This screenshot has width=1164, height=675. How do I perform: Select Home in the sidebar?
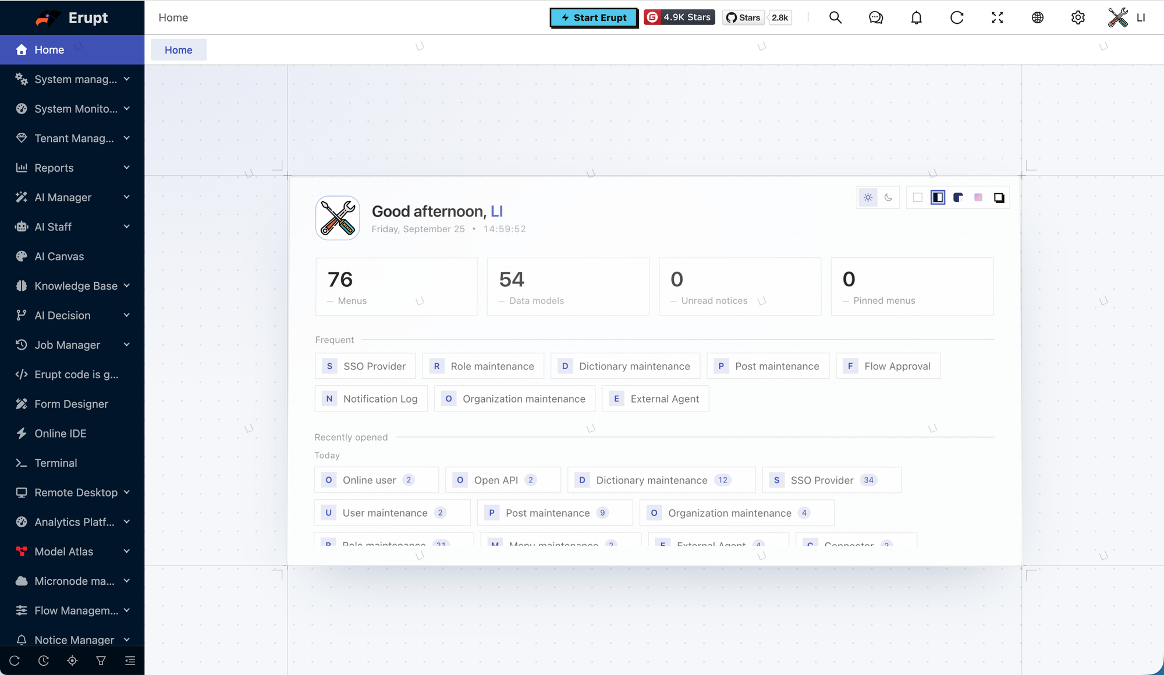point(72,49)
